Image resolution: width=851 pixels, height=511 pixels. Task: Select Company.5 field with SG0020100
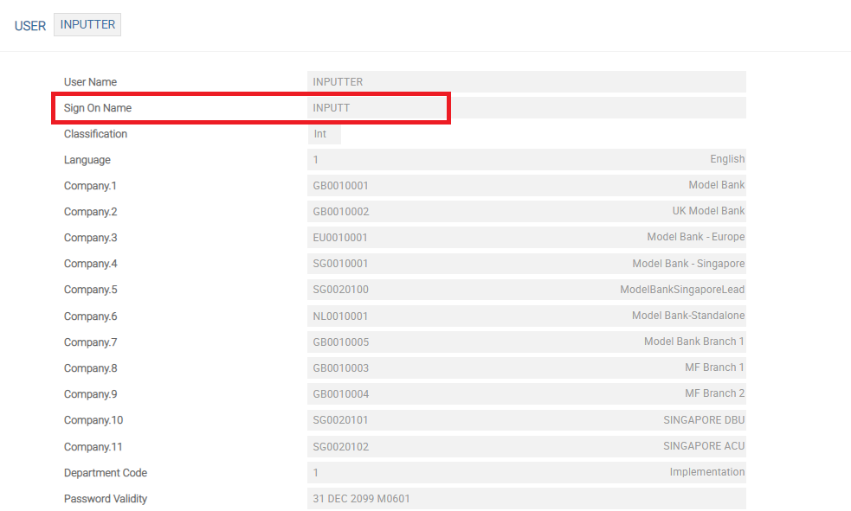[x=525, y=290]
